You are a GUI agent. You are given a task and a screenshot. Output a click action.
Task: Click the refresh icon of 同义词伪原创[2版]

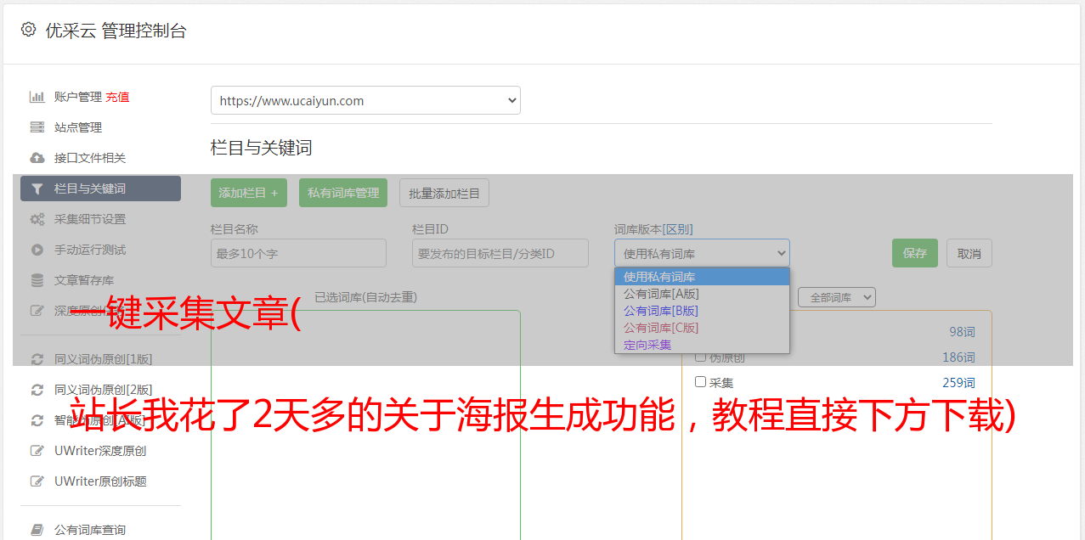point(37,390)
